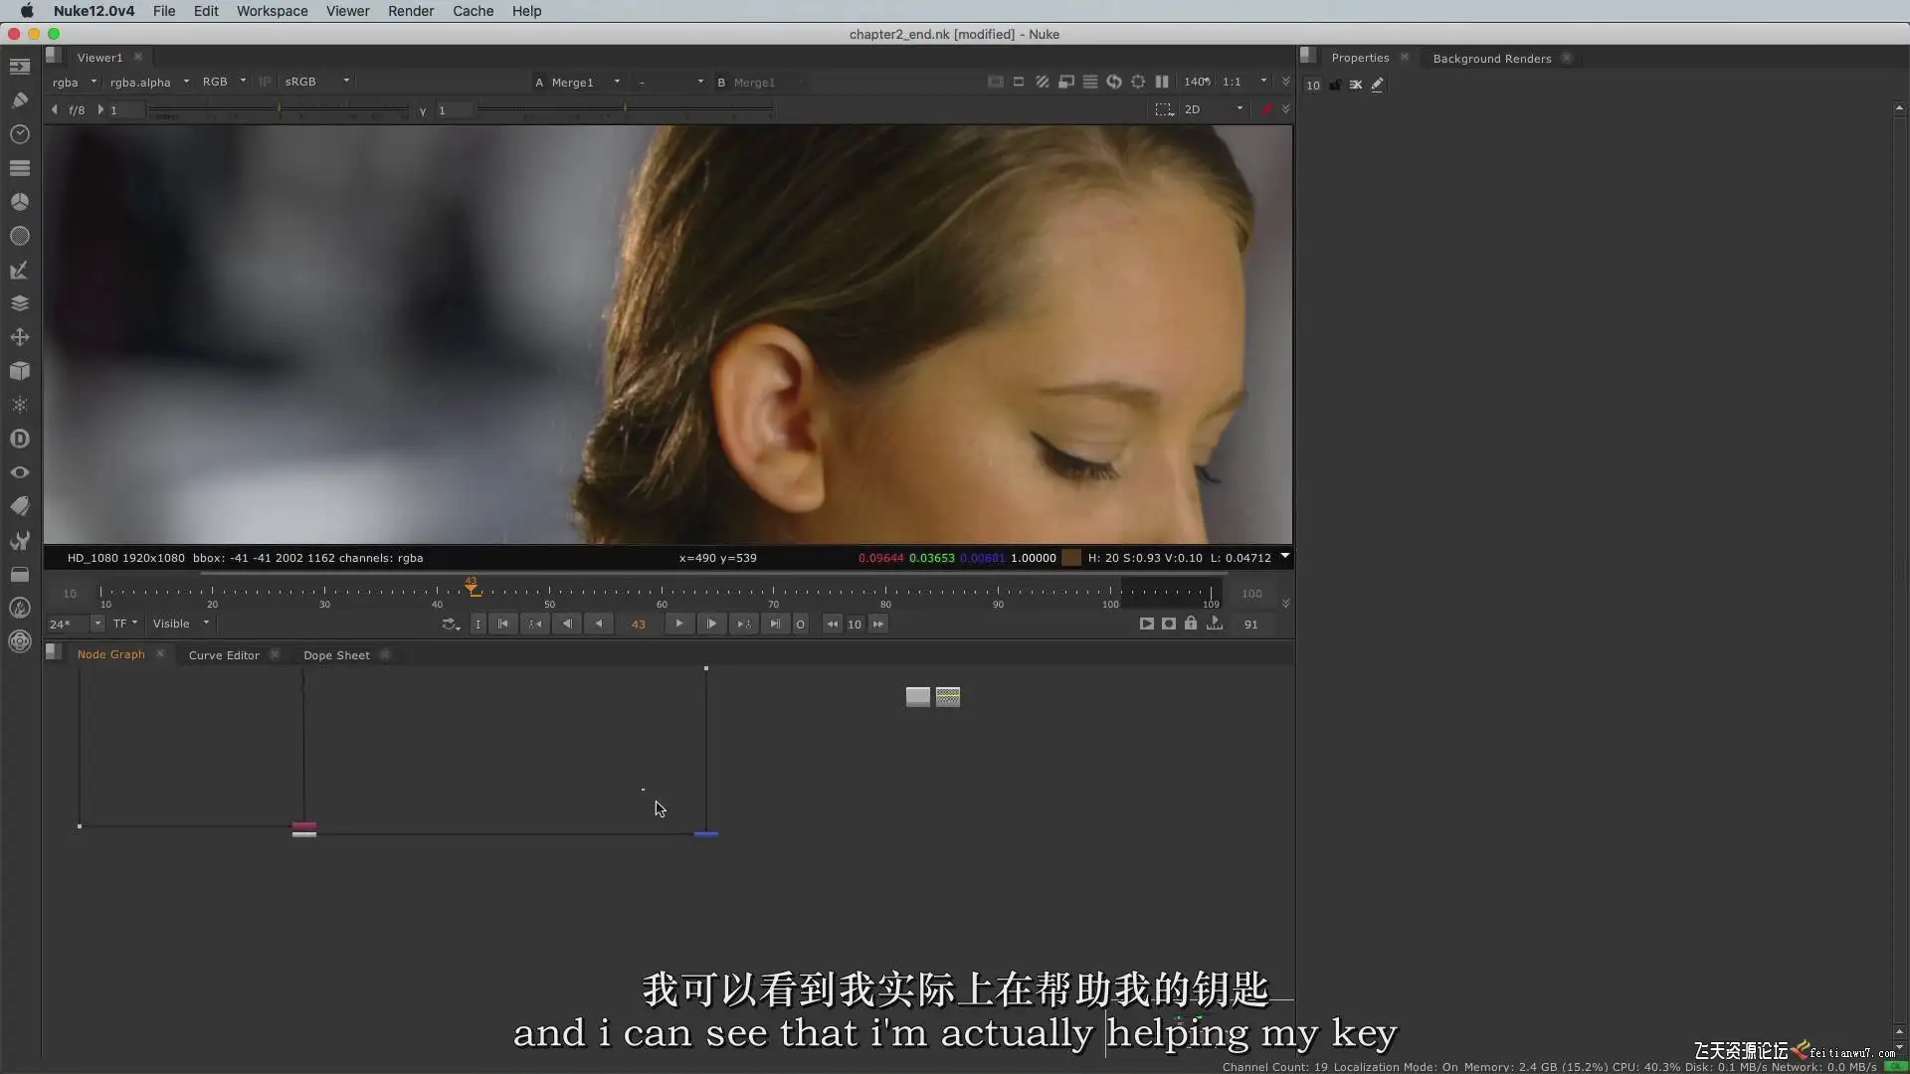The width and height of the screenshot is (1910, 1074).
Task: Open the viewer wipe mode dash dropdown
Action: pyautogui.click(x=670, y=82)
